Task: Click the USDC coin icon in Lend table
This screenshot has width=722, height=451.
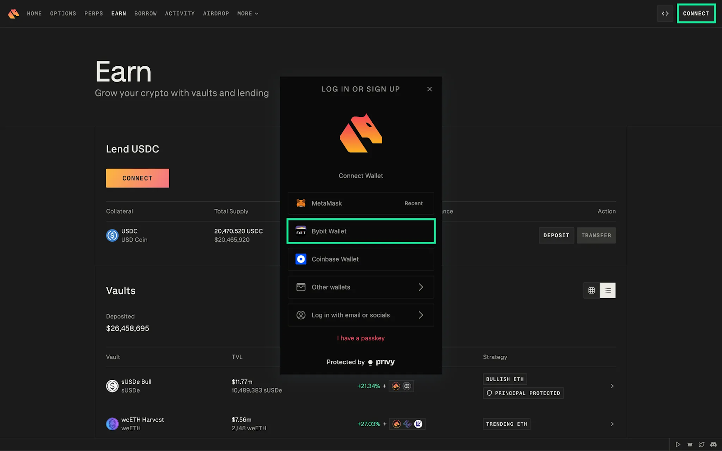Action: point(112,235)
